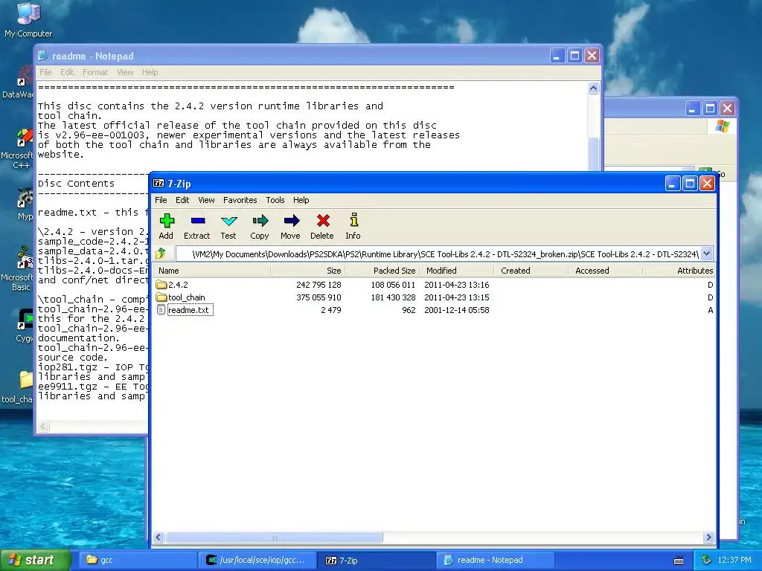Click Notepad vertical scroll up arrow
This screenshot has height=571, width=762.
pyautogui.click(x=593, y=88)
